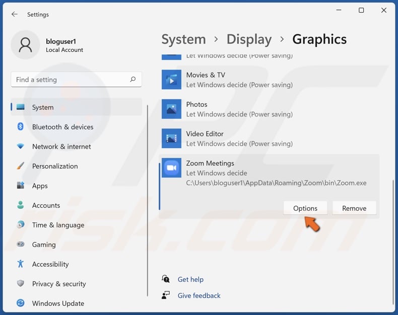Open the Apps settings page

click(x=77, y=185)
